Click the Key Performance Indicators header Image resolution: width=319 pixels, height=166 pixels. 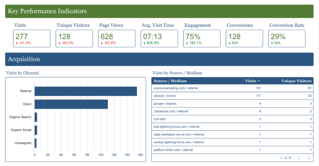(159, 11)
